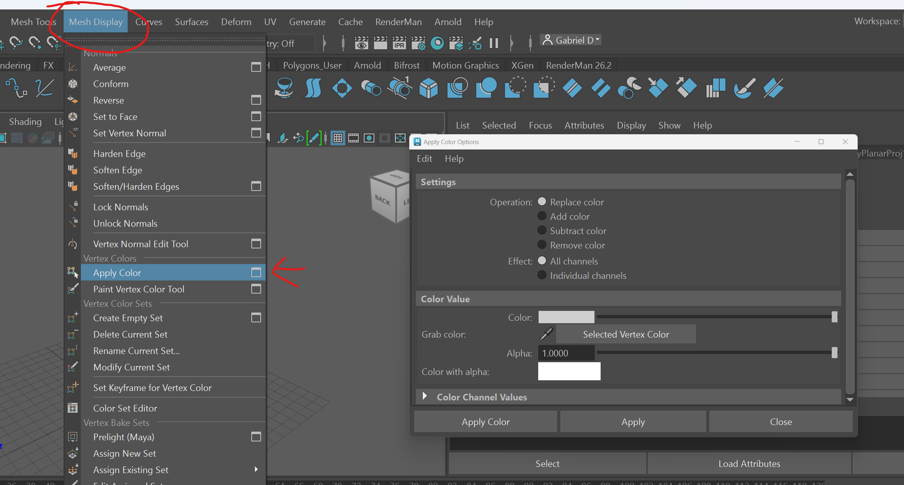Enable Individual channels radio button
This screenshot has width=904, height=485.
542,275
